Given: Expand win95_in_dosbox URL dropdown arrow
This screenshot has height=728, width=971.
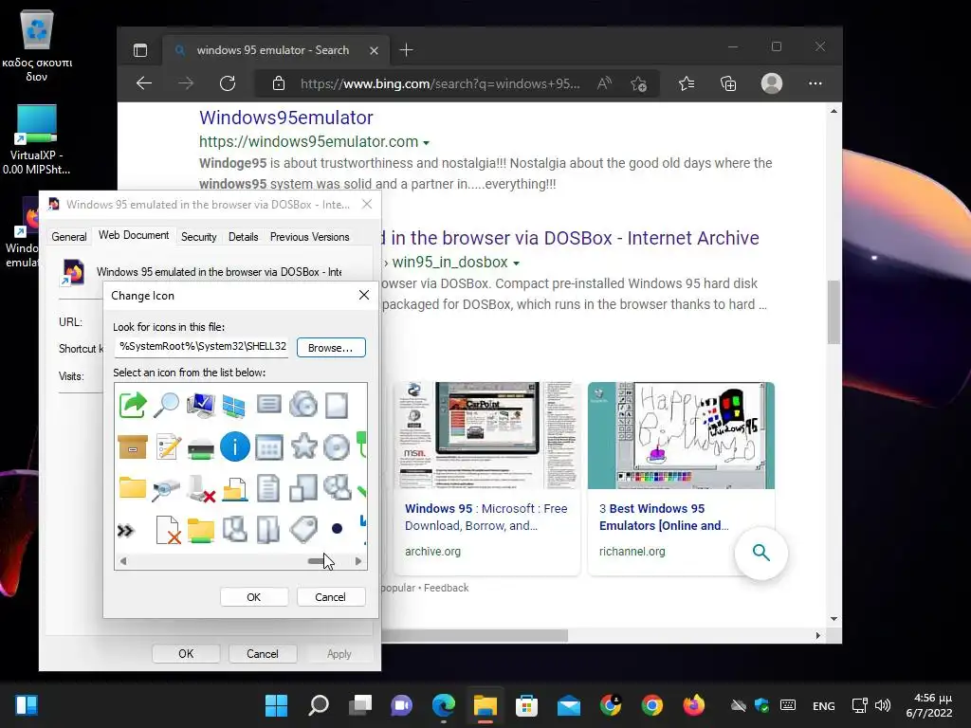Looking at the screenshot, I should 516,264.
